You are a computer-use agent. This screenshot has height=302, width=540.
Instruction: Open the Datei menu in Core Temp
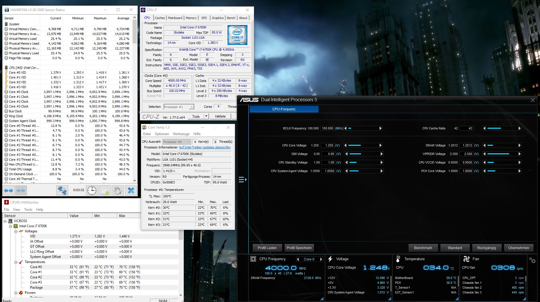point(147,134)
